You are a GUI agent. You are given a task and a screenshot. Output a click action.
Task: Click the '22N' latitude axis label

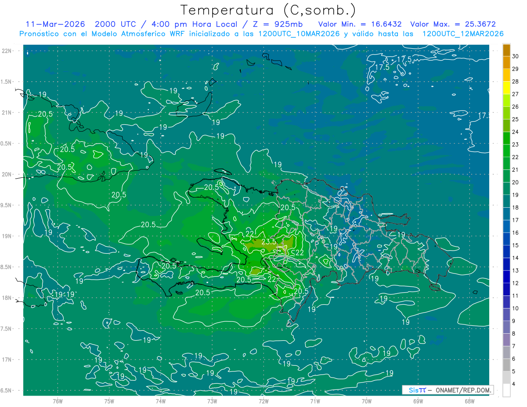coord(7,50)
